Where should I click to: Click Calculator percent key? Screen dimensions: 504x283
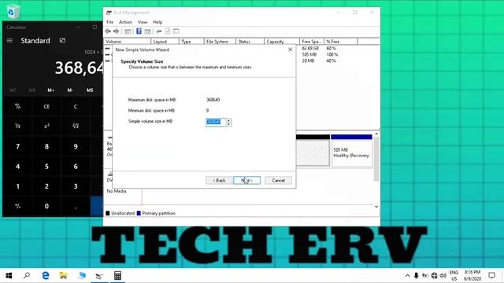(17, 106)
